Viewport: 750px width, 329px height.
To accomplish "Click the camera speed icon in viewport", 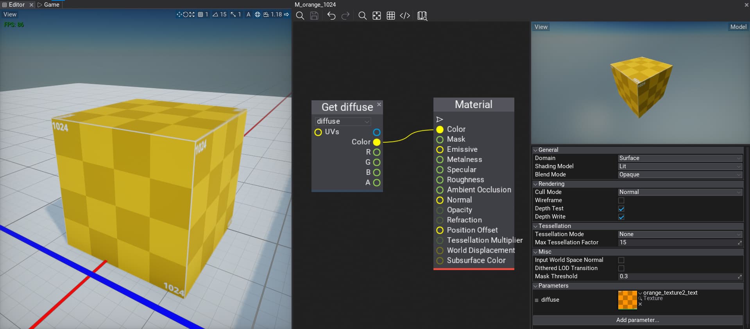I will [266, 14].
